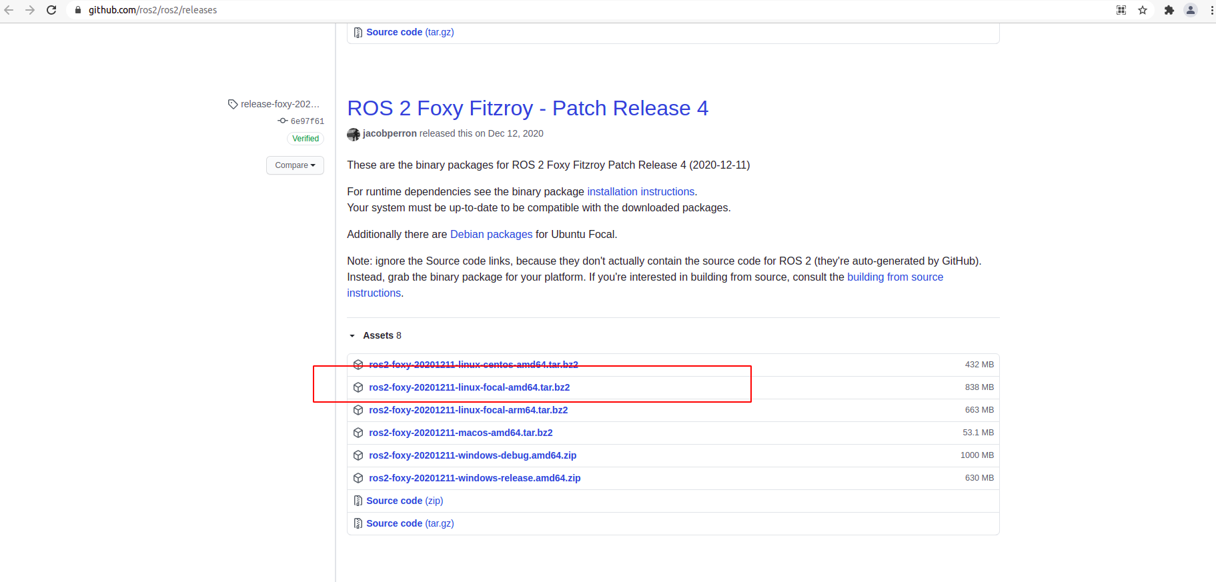Open the Debian packages link
1216x582 pixels.
click(x=491, y=235)
